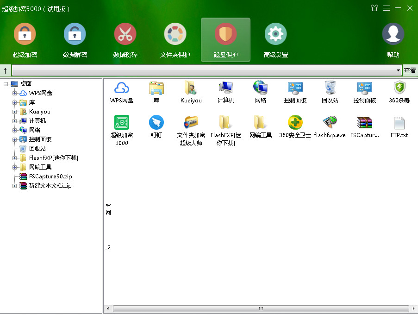The image size is (418, 315).
Task: Select Kuaiyou in the tree
Action: tap(39, 112)
